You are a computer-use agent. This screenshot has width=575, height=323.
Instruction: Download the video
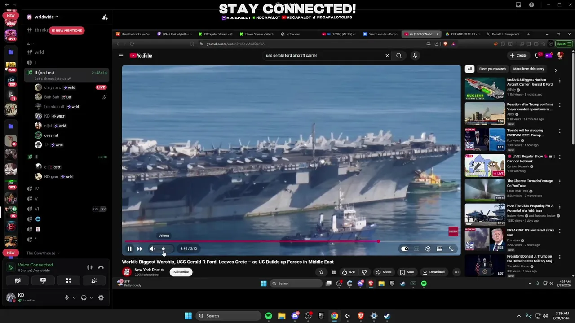(434, 272)
